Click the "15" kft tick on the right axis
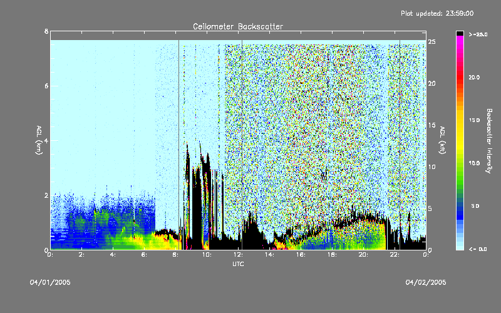Screen dimensions: 501x313 pos(431,125)
